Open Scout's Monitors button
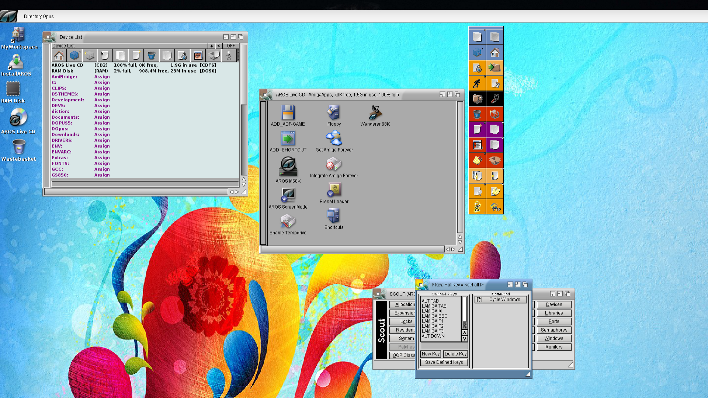This screenshot has height=398, width=708. click(x=554, y=347)
